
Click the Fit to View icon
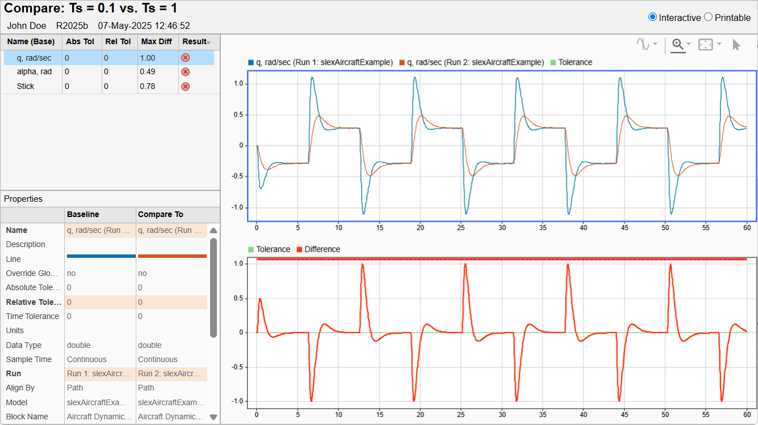point(706,44)
